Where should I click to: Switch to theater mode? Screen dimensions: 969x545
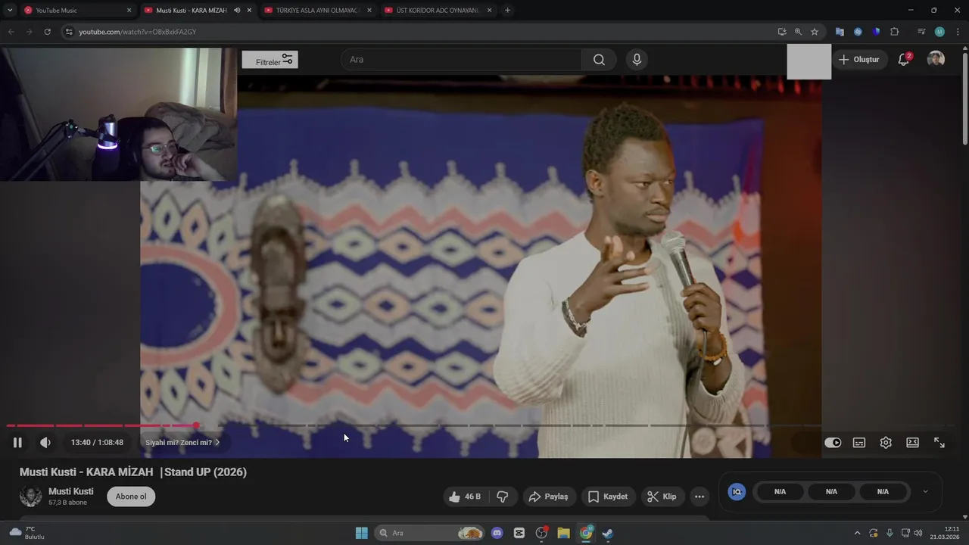click(912, 443)
